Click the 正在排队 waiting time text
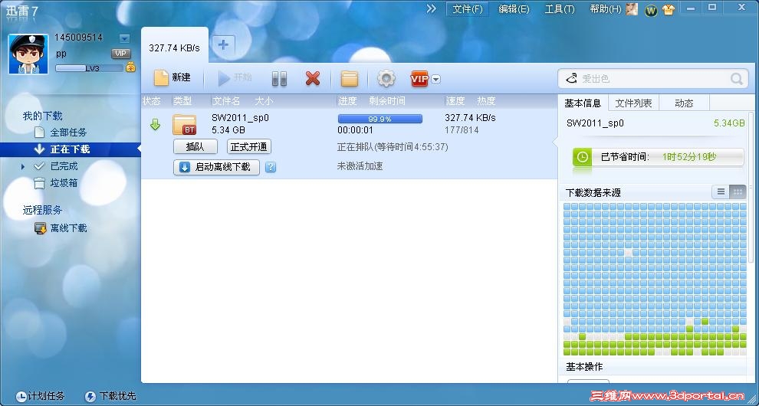759x406 pixels. pyautogui.click(x=393, y=146)
